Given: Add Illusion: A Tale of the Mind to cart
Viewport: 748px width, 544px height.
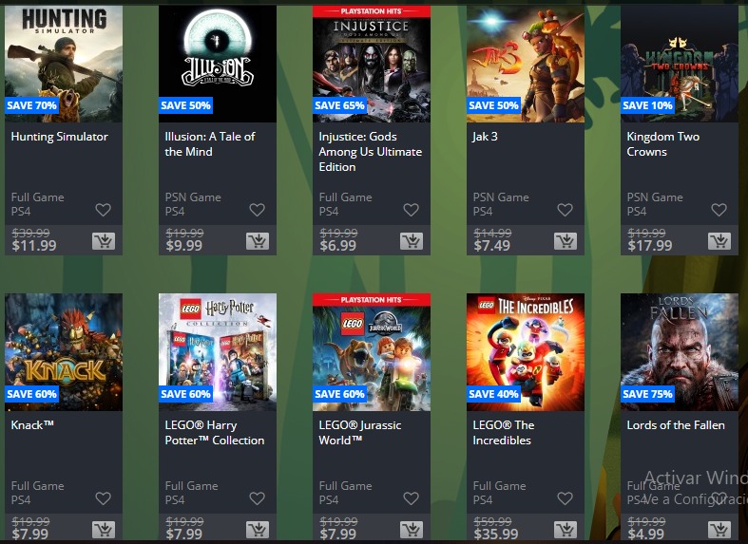Looking at the screenshot, I should point(258,241).
